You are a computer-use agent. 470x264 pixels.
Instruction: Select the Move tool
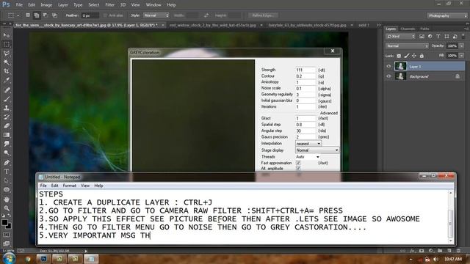[x=7, y=35]
